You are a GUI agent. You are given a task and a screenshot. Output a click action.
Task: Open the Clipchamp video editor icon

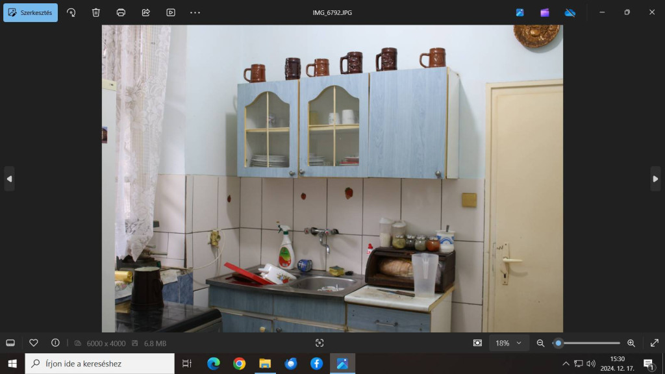[x=545, y=12]
